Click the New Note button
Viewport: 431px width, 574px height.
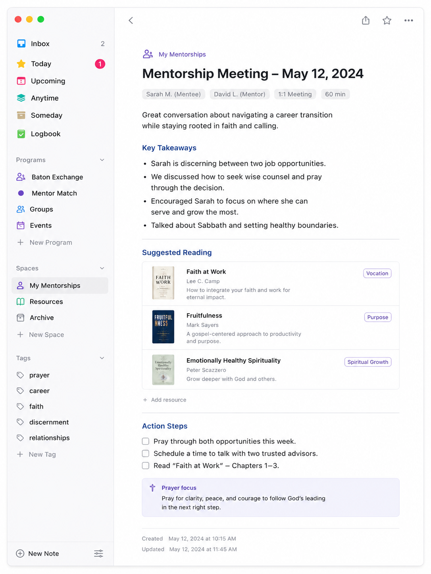click(x=37, y=553)
